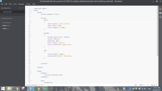162x91 pixels.
Task: Open the Debug menu
Action: 28,4
